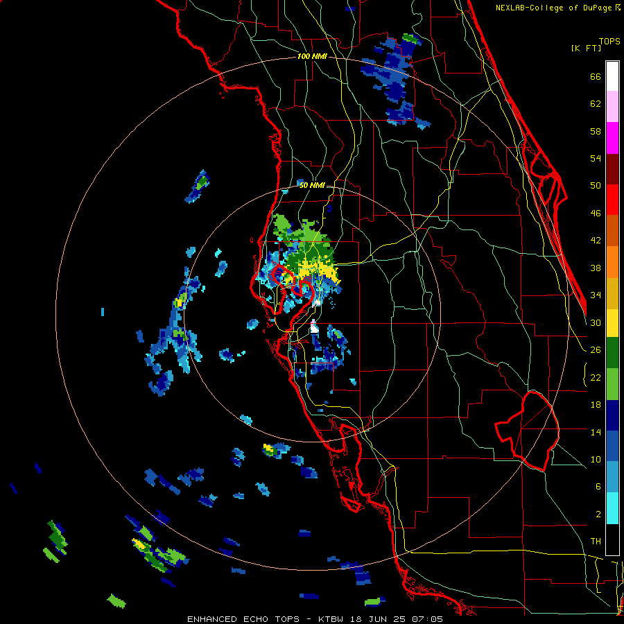This screenshot has width=624, height=624.
Task: Click the dark red 54 kft legend swatch
Action: point(612,169)
